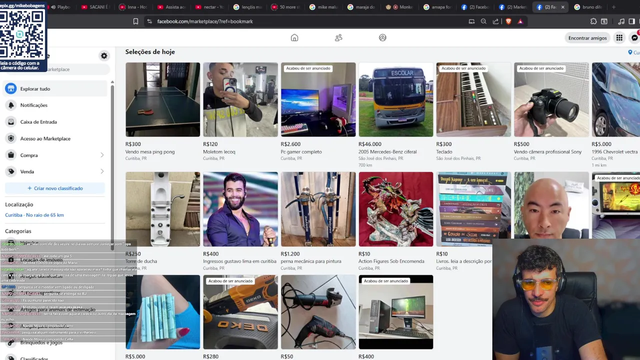
Task: Click the Acesso ao Marketplace shield icon
Action: (11, 138)
